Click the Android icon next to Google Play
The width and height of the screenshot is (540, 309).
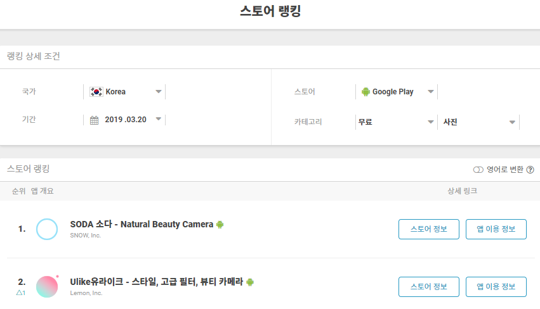point(365,92)
